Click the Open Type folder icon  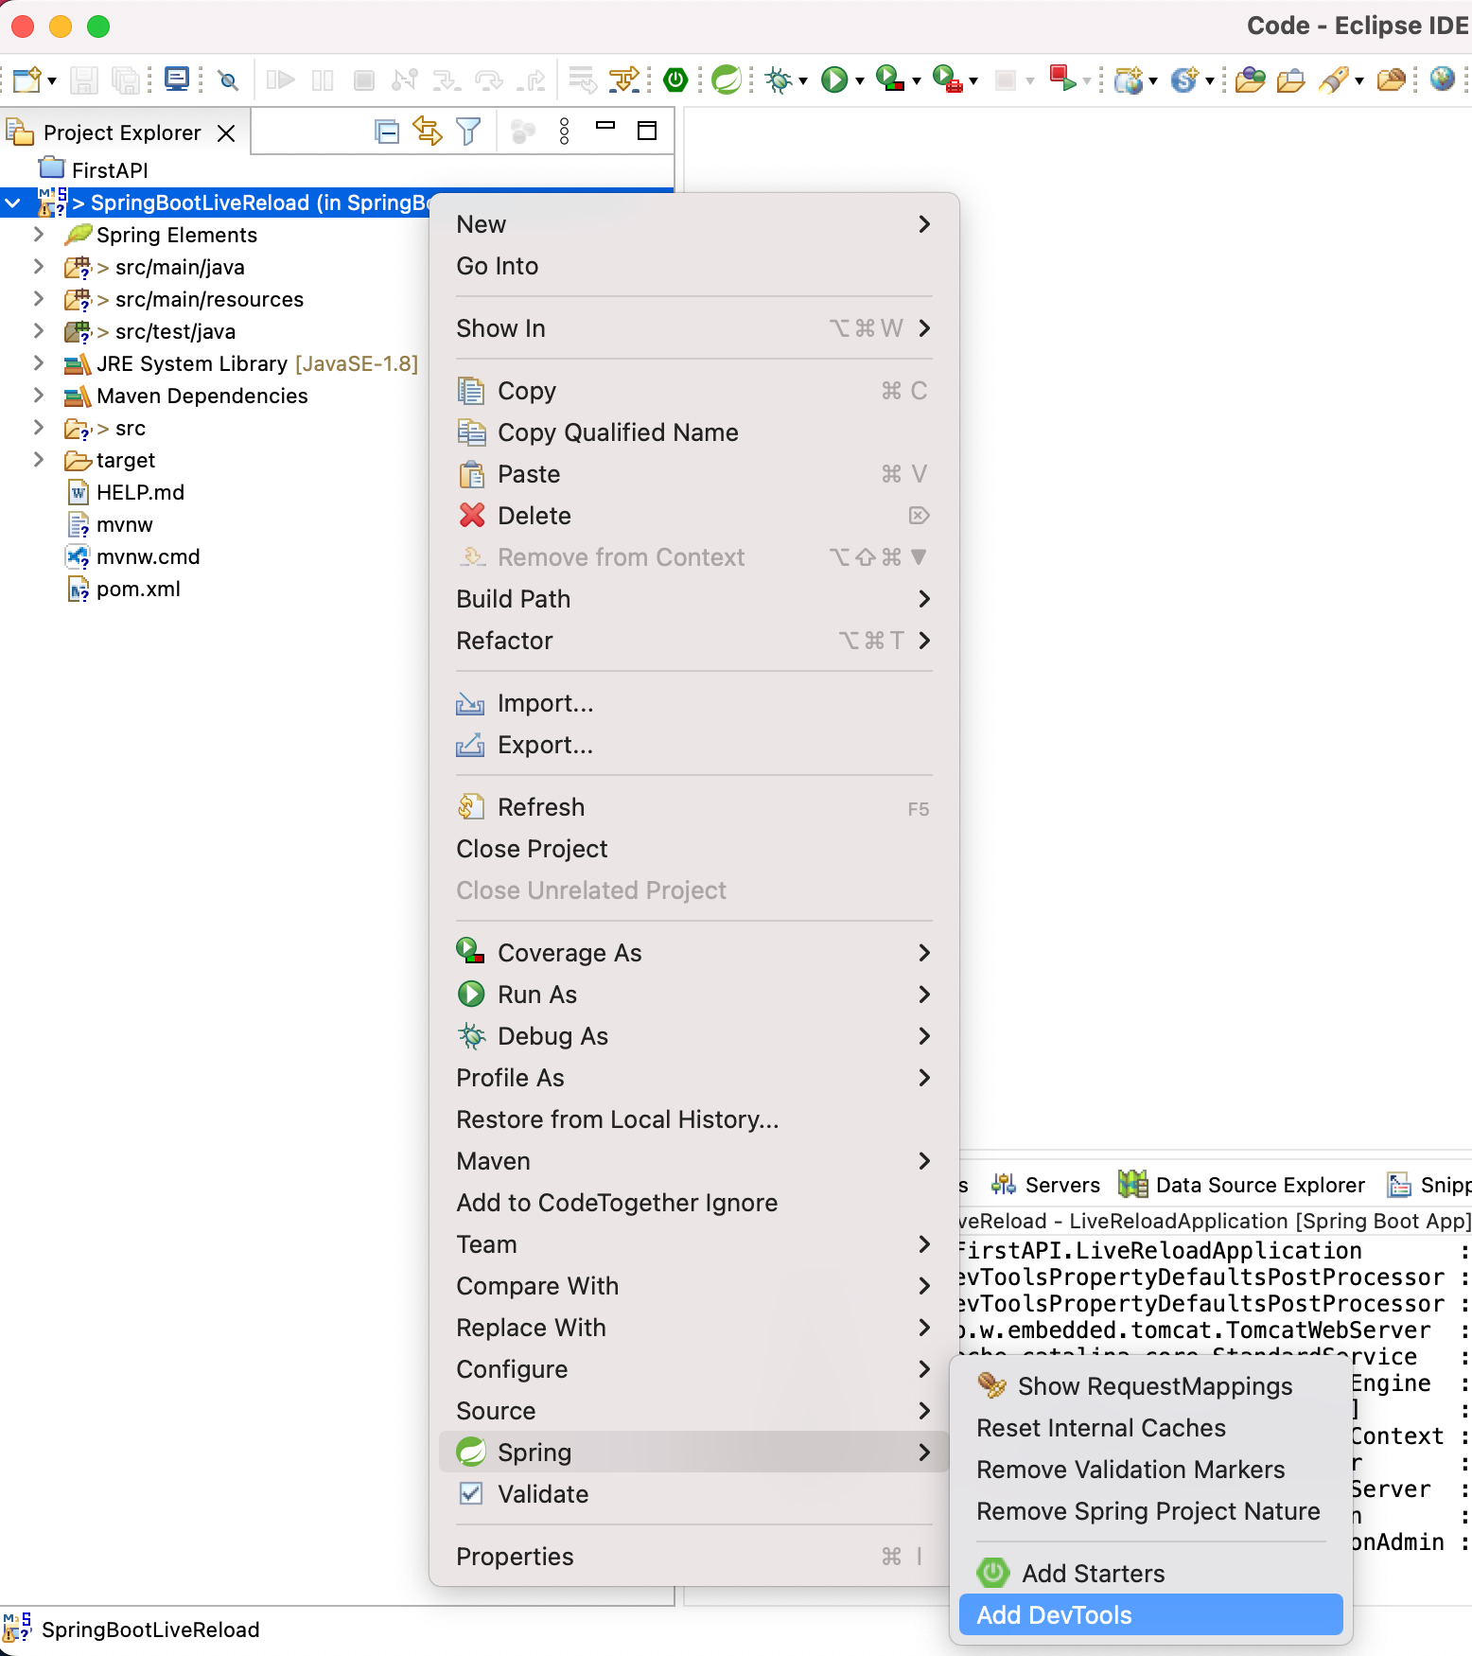tap(1251, 79)
